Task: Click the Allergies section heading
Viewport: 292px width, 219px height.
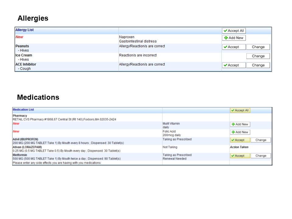Action: pyautogui.click(x=33, y=18)
